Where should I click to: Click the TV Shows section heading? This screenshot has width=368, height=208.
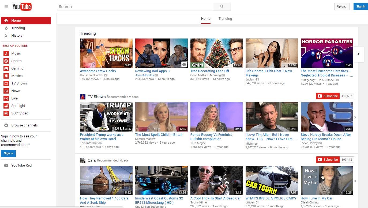97,97
